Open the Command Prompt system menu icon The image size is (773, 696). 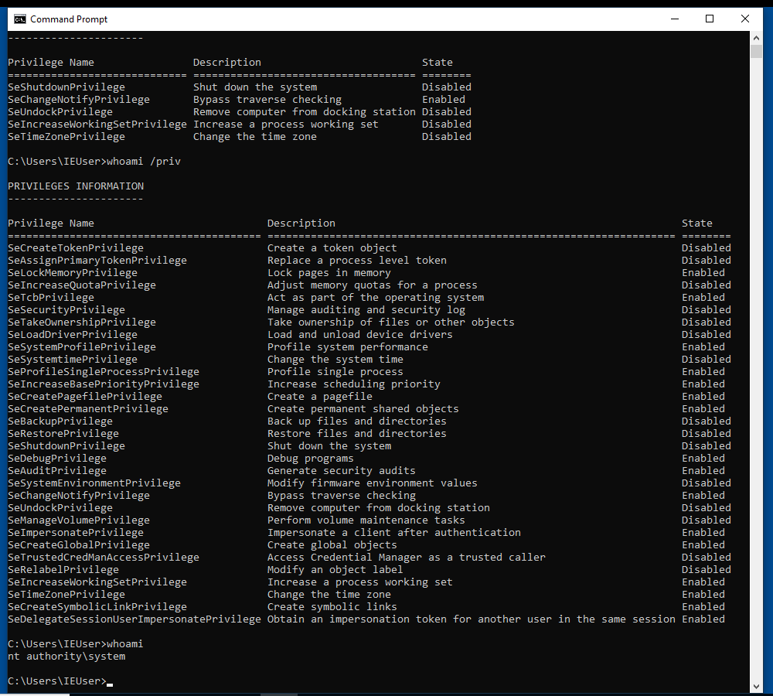pos(19,19)
